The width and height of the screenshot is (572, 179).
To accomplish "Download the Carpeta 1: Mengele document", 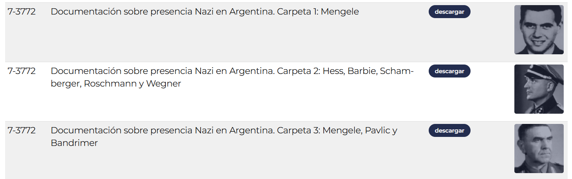I will pos(449,12).
